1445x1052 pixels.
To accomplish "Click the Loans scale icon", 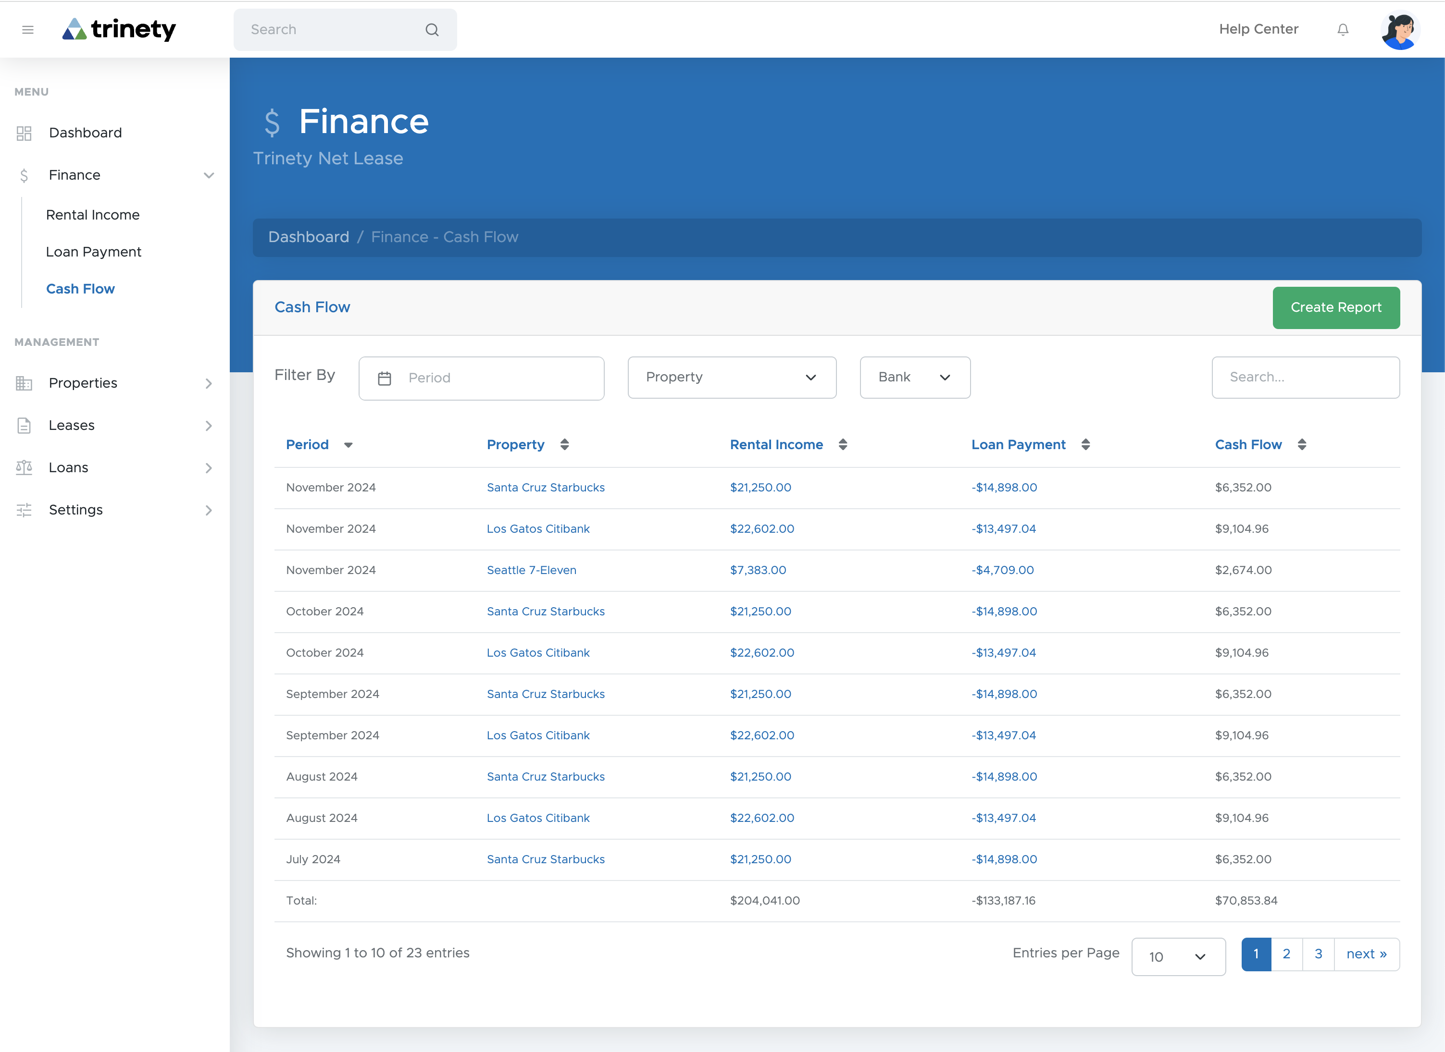I will point(24,467).
